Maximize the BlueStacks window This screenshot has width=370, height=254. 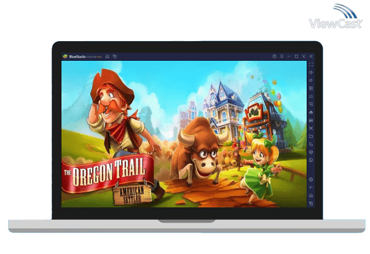pos(296,56)
